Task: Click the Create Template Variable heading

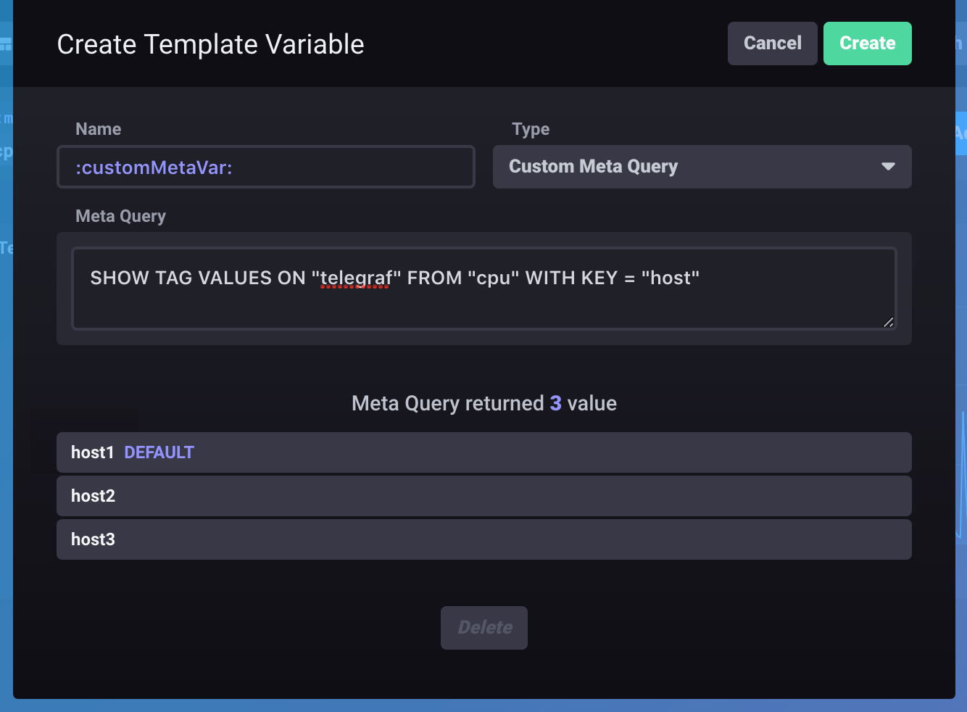Action: (x=210, y=44)
